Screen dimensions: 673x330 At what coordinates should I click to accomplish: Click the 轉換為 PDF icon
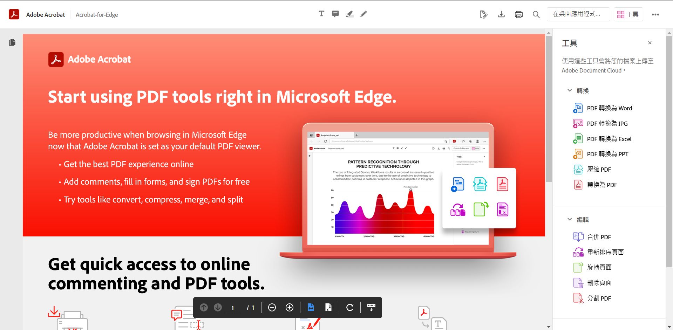tap(578, 185)
